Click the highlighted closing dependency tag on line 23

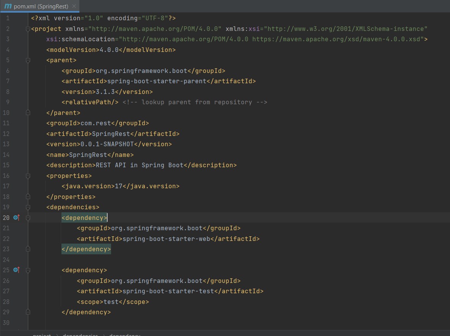(x=86, y=249)
